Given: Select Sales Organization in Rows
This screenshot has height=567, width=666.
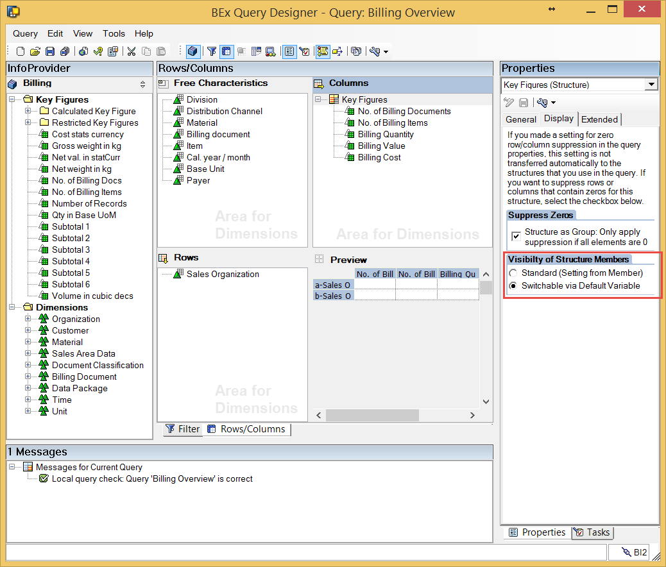Looking at the screenshot, I should (223, 274).
